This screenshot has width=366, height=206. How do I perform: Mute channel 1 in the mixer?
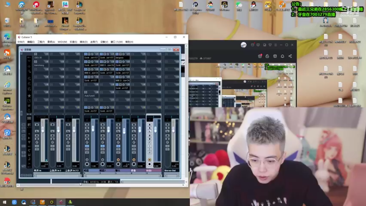(x=87, y=125)
